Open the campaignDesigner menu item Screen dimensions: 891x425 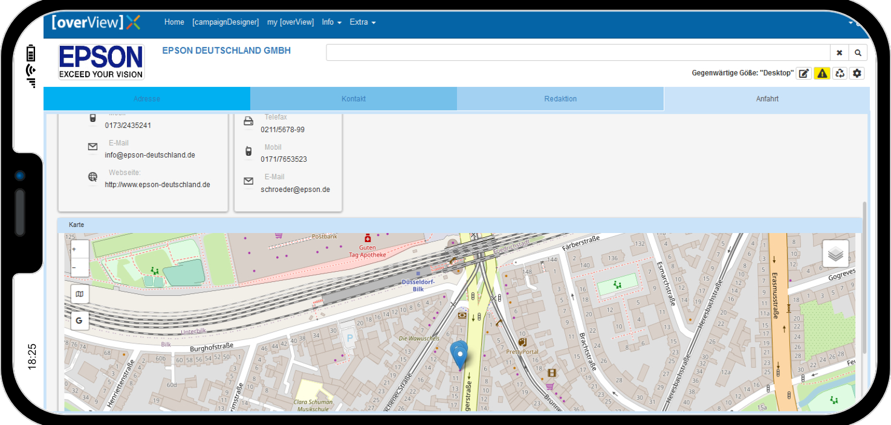coord(225,22)
